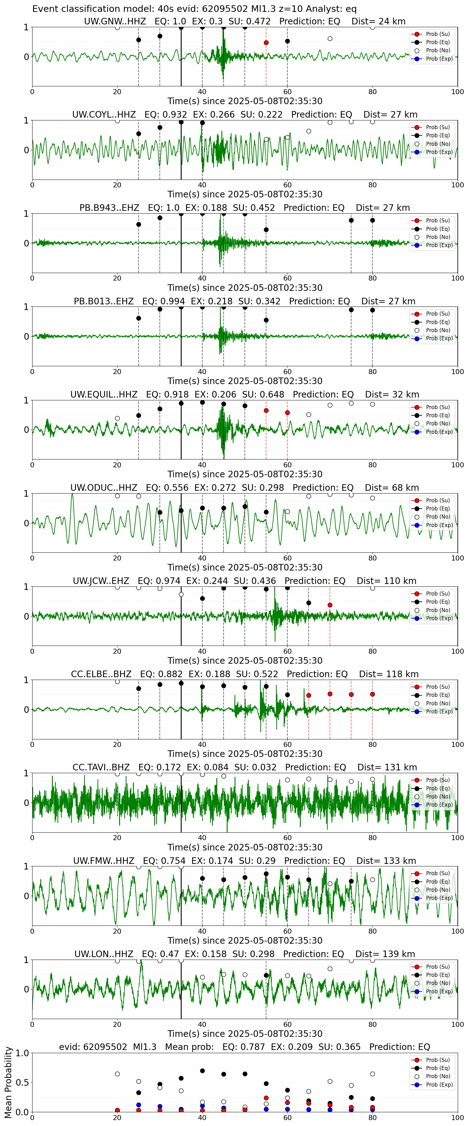Click the CC.TAVI..BHZ subplot title
469x1126 pixels.
click(x=245, y=767)
